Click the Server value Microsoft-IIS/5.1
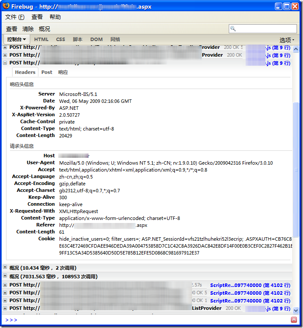Screen dimensions: 303x328 (x=78, y=94)
